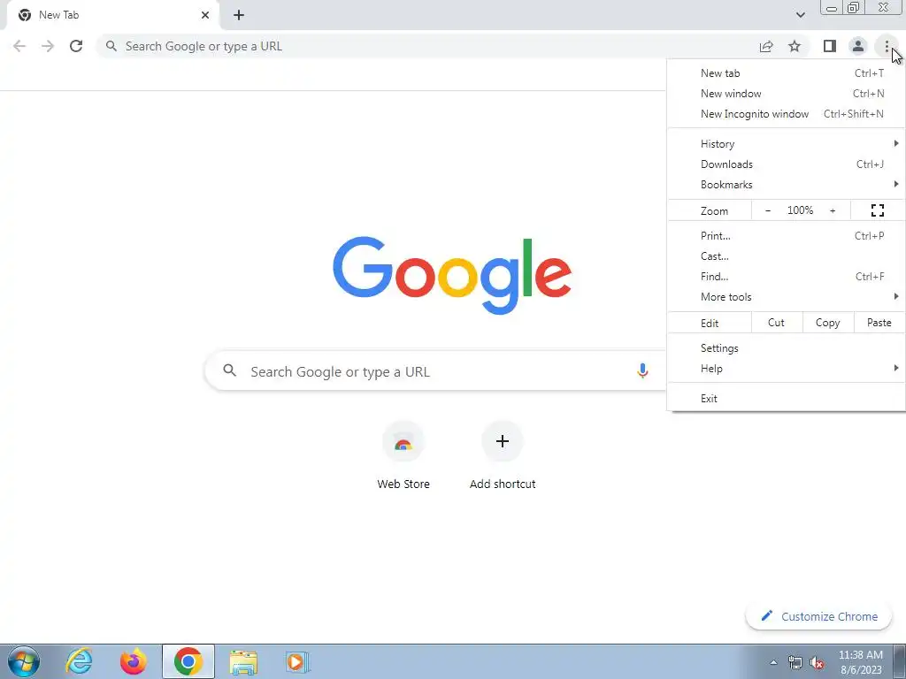The image size is (906, 679).
Task: Expand the Help submenu
Action: point(786,369)
